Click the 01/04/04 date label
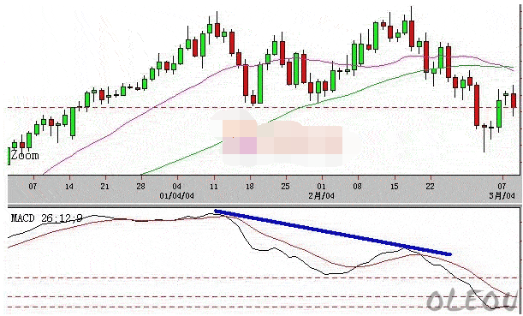Image resolution: width=523 pixels, height=316 pixels. coord(177,195)
